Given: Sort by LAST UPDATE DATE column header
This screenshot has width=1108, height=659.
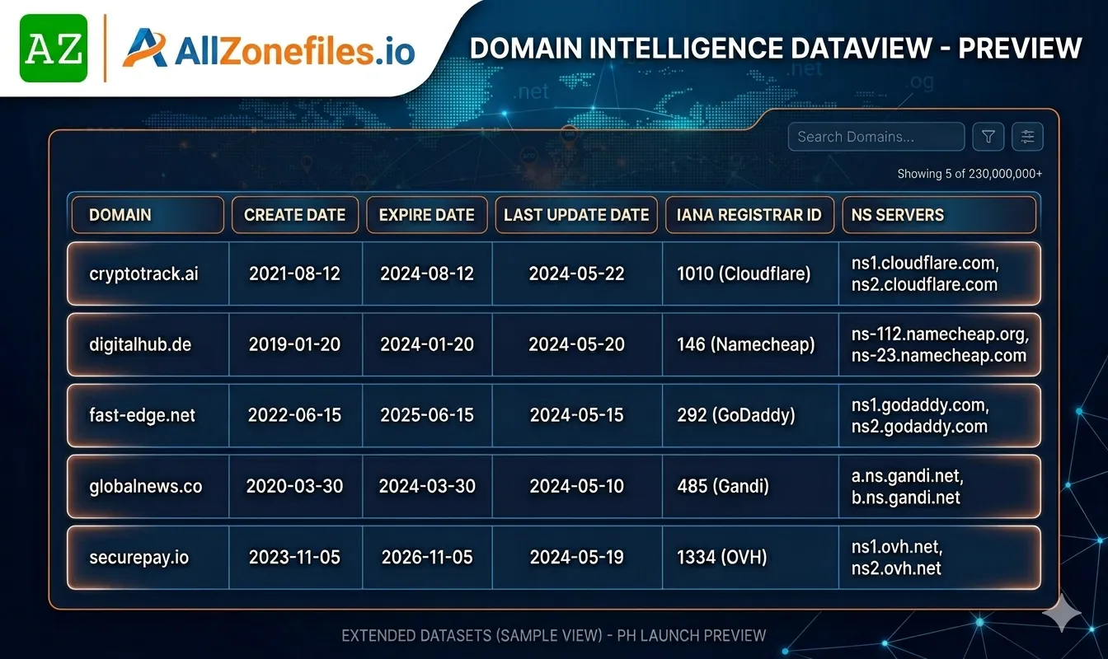Looking at the screenshot, I should coord(576,215).
